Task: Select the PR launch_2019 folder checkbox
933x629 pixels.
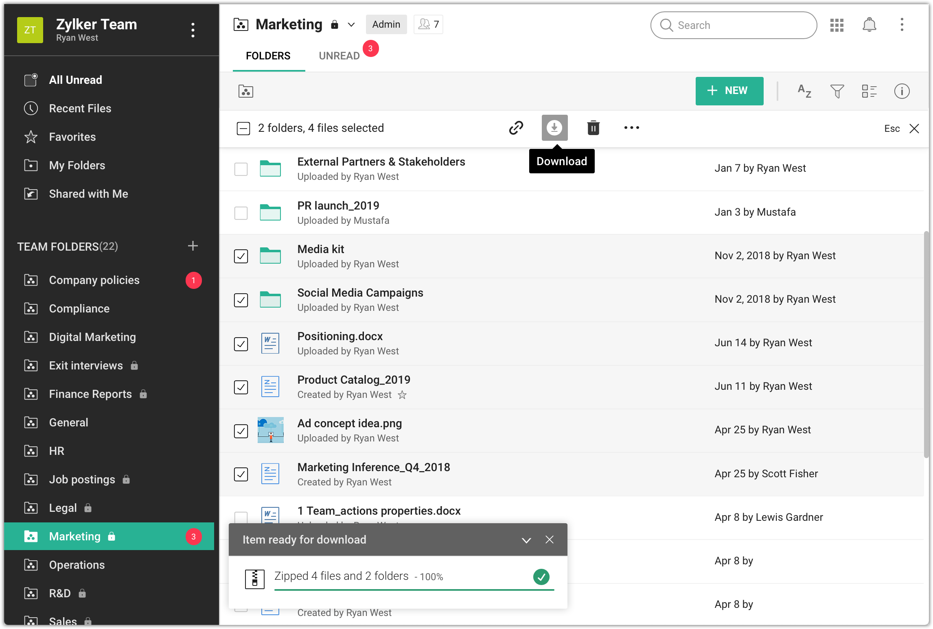Action: [241, 213]
